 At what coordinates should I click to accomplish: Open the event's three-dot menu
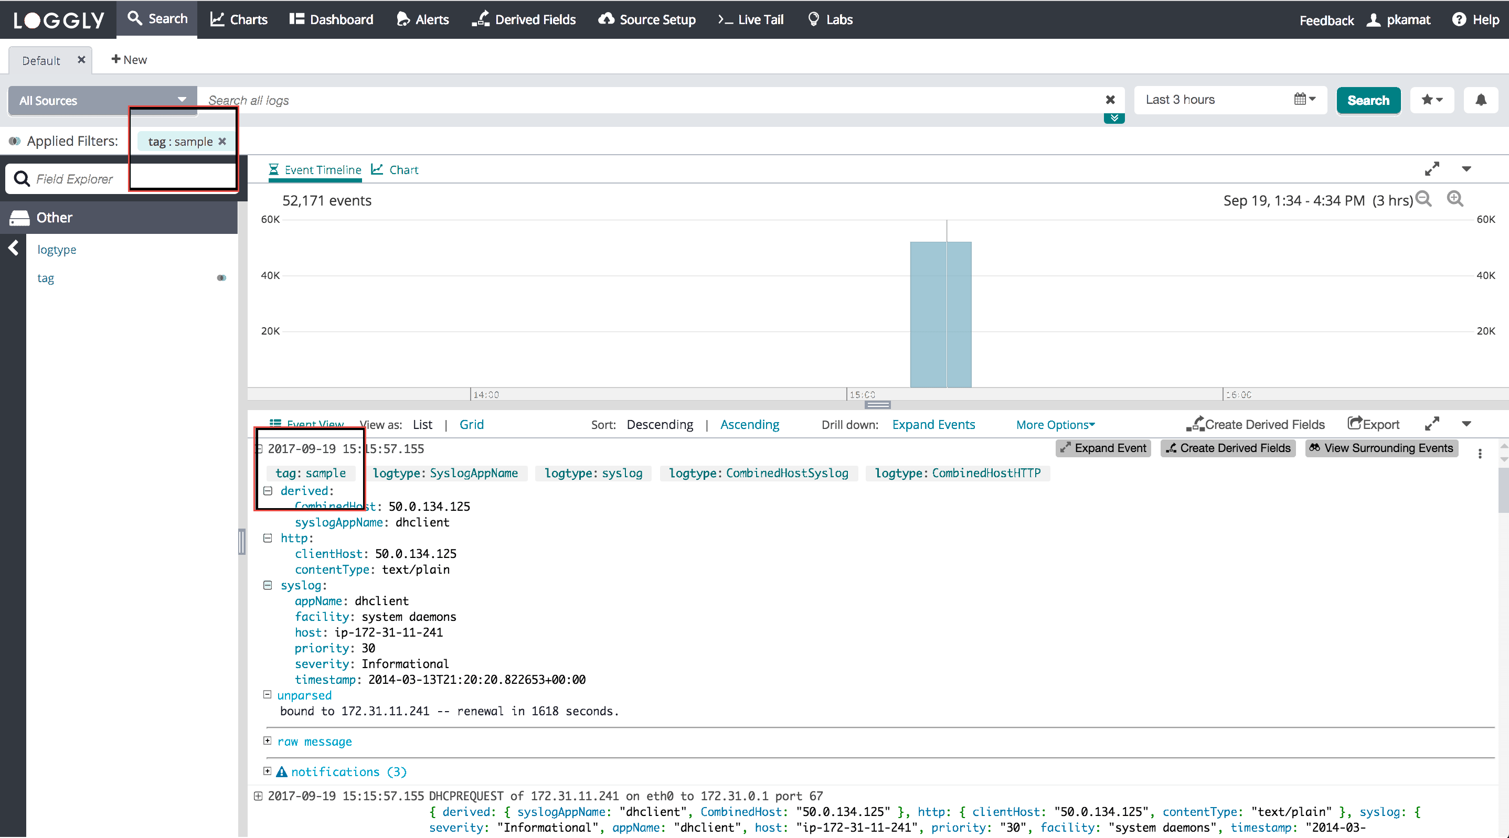(1480, 453)
